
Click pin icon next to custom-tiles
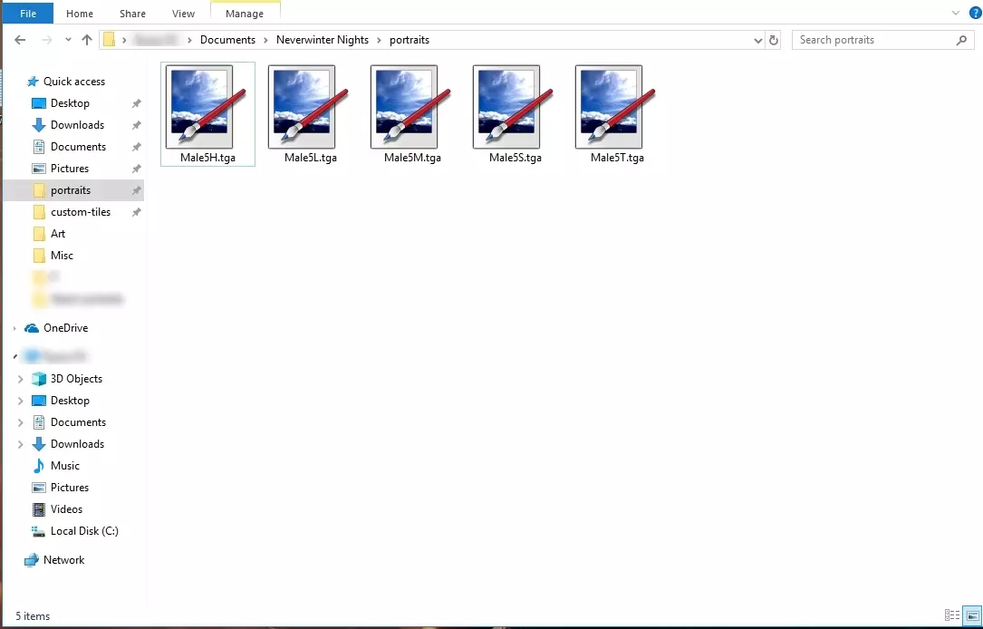click(x=136, y=212)
